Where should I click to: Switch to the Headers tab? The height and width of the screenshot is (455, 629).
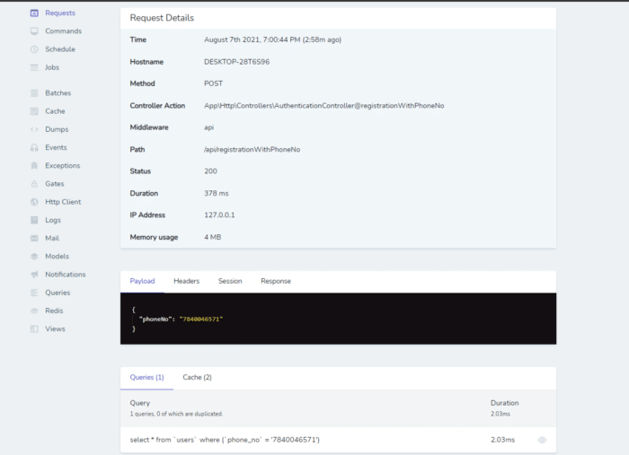187,281
